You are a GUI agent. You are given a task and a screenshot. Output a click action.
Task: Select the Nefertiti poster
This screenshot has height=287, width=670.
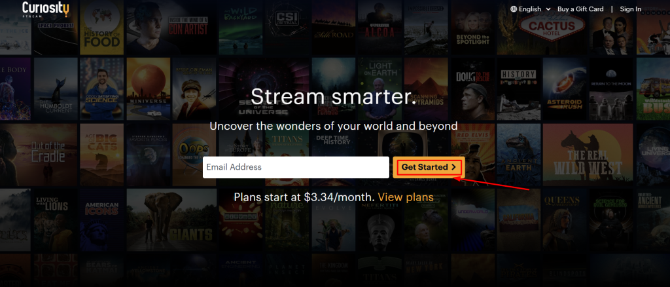tap(379, 220)
